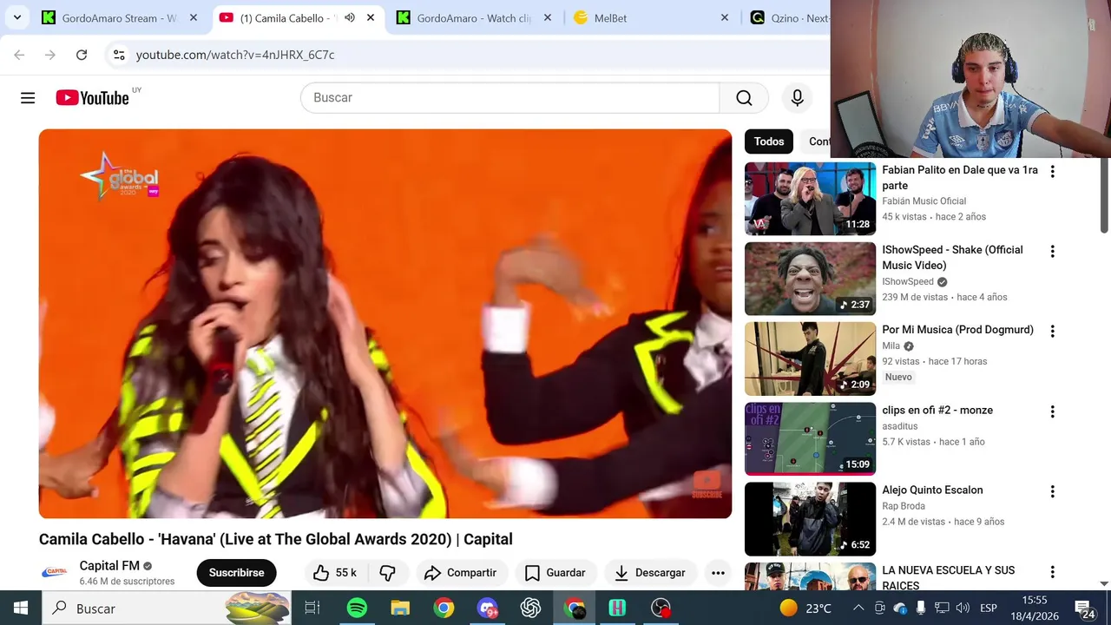Subscribe with the Suscribirse button

236,573
